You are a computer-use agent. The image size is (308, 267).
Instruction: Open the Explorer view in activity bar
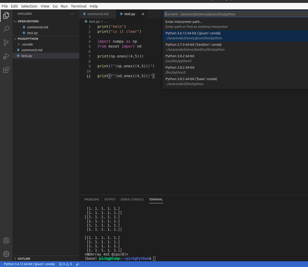coord(6,16)
